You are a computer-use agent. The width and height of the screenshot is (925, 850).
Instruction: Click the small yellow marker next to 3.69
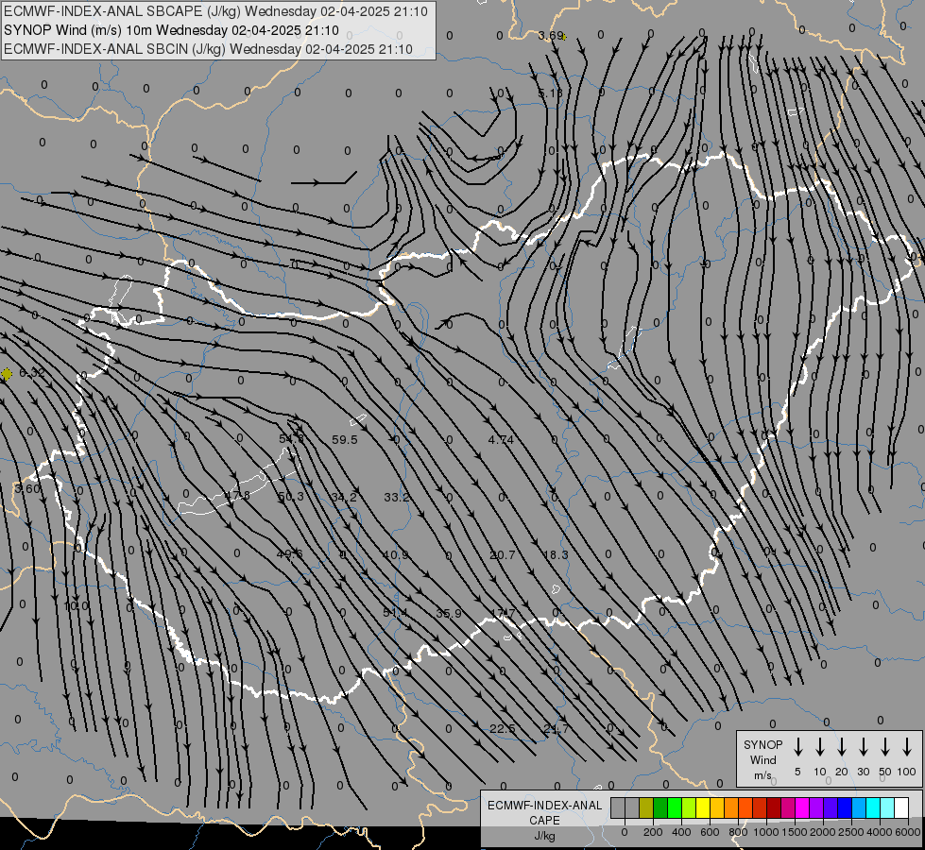565,37
